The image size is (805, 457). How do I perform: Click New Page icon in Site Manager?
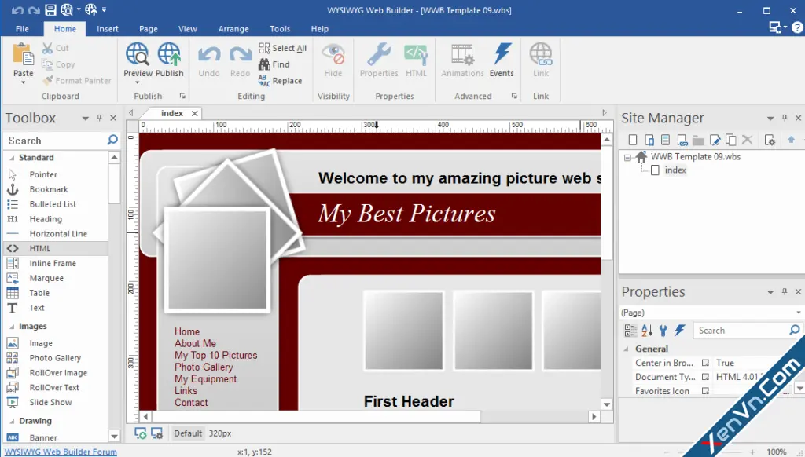(633, 140)
